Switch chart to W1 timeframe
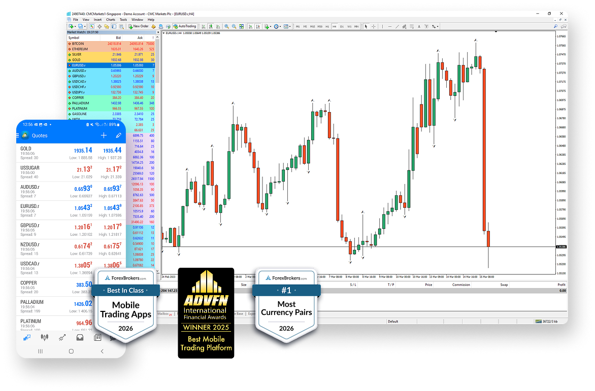This screenshot has width=595, height=391. (x=349, y=26)
